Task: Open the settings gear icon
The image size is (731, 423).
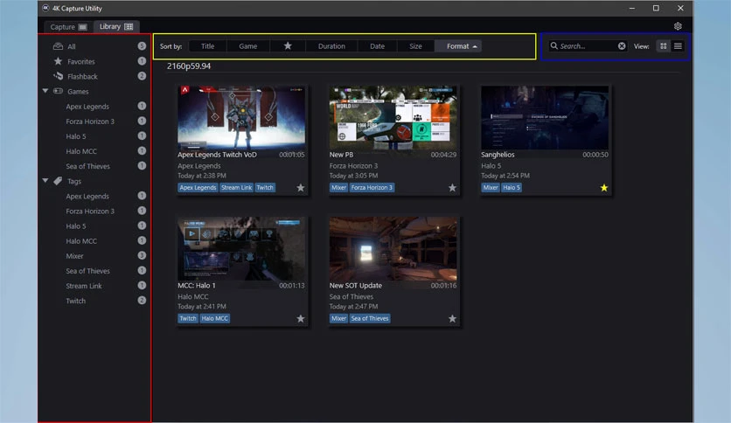Action: coord(678,26)
